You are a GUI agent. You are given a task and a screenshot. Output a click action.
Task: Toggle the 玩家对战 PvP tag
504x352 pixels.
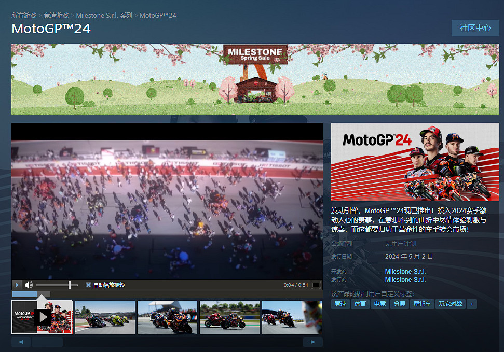[x=450, y=304]
